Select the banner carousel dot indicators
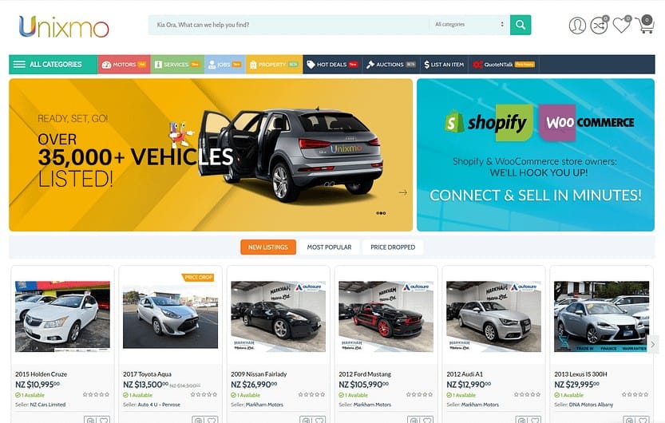665x423 pixels. (381, 213)
